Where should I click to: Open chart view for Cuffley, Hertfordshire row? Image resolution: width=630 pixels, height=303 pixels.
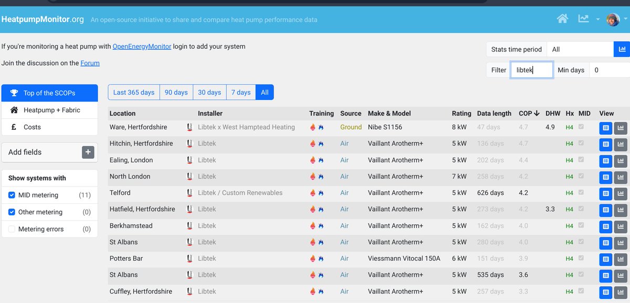click(x=621, y=292)
